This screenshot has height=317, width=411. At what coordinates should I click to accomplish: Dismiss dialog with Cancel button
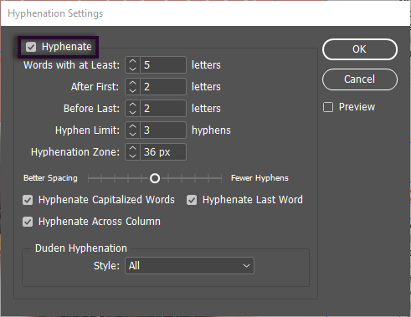pos(360,79)
